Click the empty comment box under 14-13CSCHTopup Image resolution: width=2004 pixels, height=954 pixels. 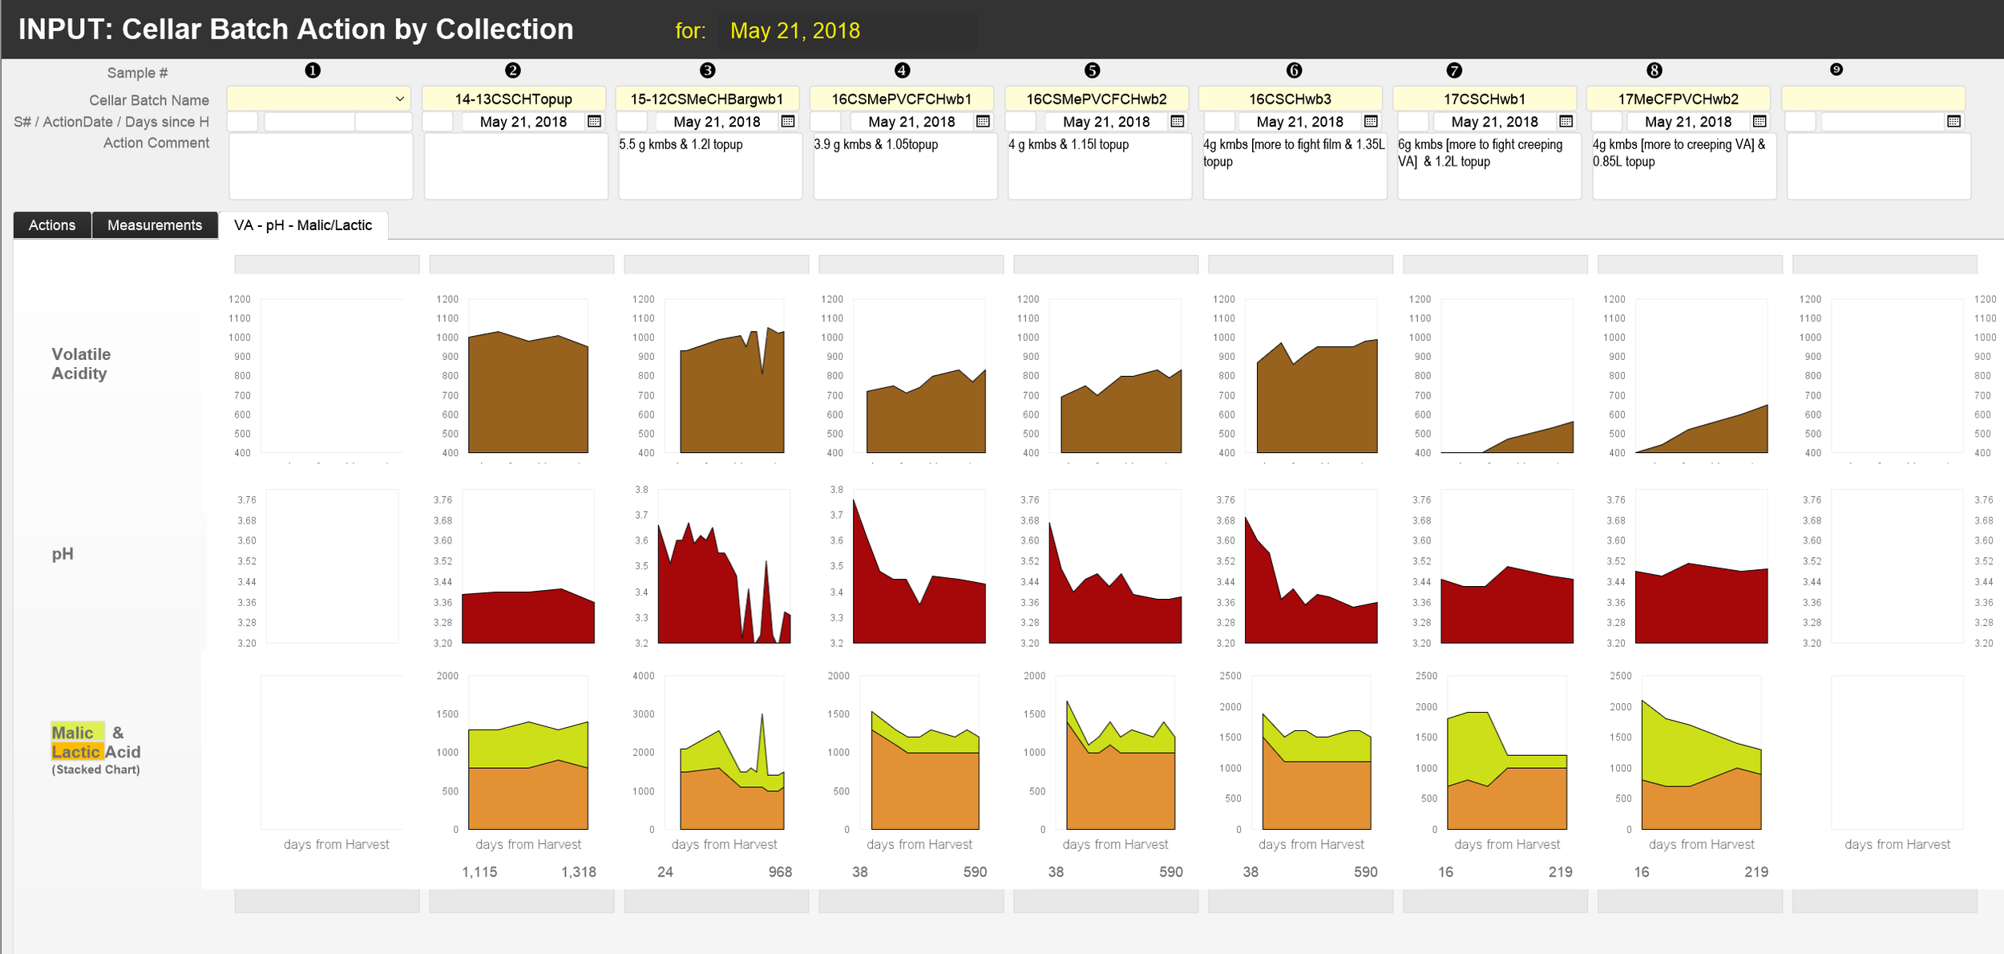(515, 166)
